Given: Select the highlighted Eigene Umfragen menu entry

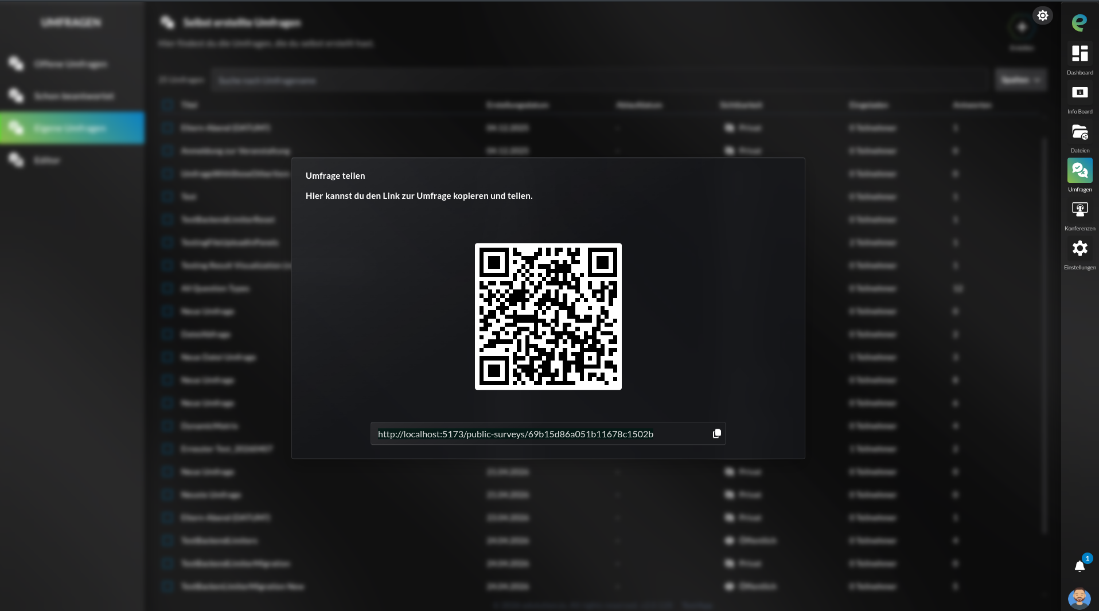Looking at the screenshot, I should 72,128.
